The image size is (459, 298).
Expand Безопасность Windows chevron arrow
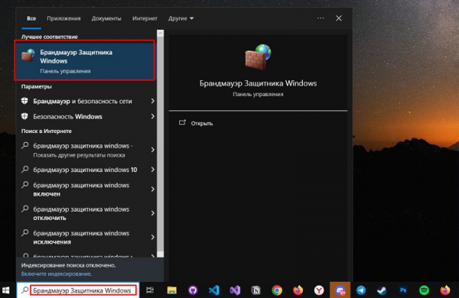tap(152, 116)
